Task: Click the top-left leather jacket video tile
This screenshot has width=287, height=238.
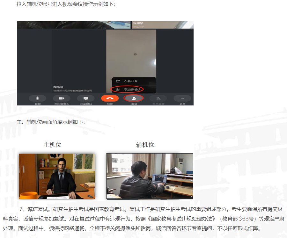Action: (x=74, y=25)
